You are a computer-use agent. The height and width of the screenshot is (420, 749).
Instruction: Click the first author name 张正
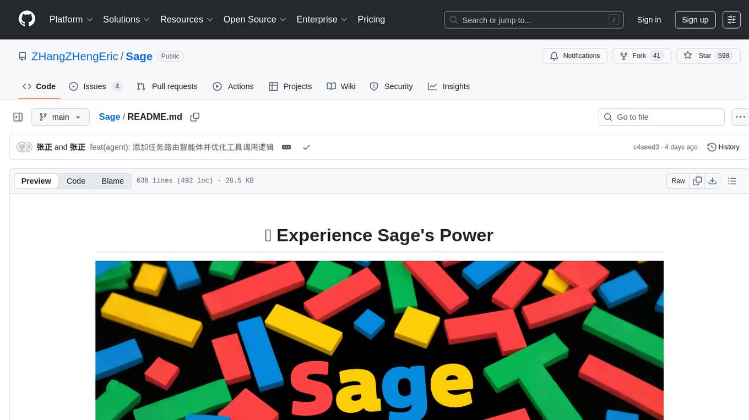pyautogui.click(x=45, y=147)
